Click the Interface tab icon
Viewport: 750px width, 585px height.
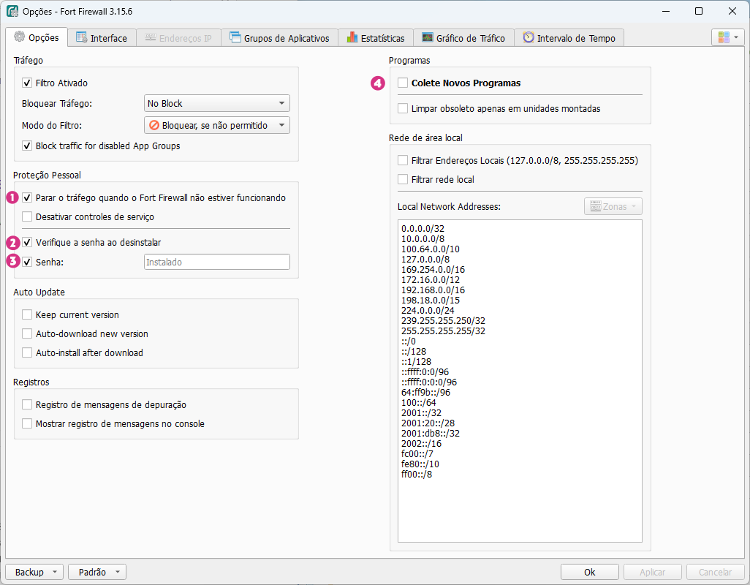click(82, 38)
